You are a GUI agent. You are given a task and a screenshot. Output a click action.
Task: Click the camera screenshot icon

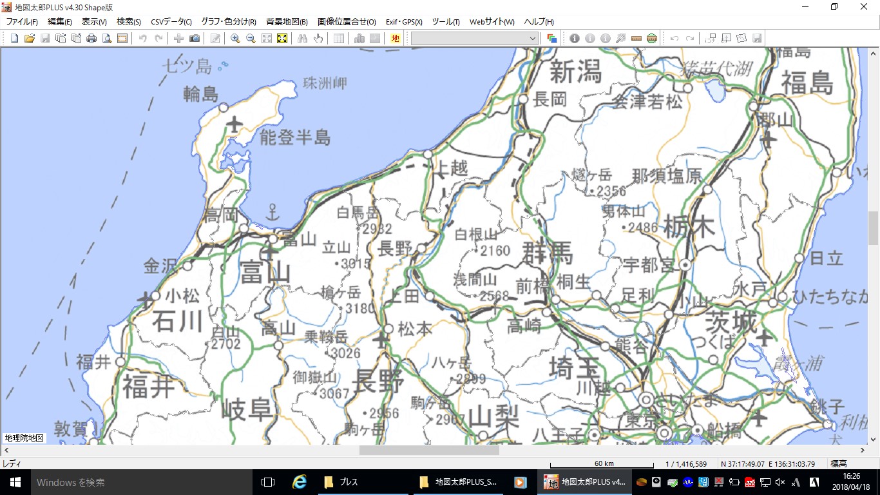pos(195,39)
